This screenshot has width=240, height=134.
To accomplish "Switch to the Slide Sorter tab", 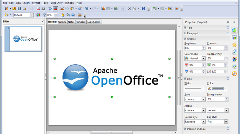I will pyautogui.click(x=94, y=22).
